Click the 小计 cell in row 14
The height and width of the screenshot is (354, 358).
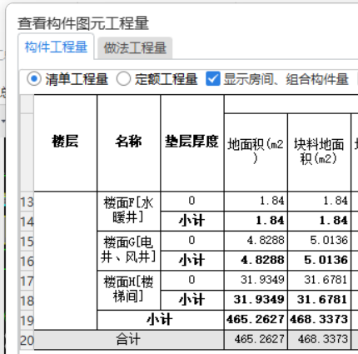click(192, 221)
